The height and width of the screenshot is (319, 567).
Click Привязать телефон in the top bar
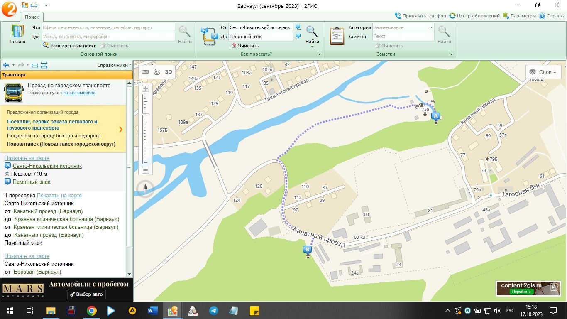tap(420, 16)
